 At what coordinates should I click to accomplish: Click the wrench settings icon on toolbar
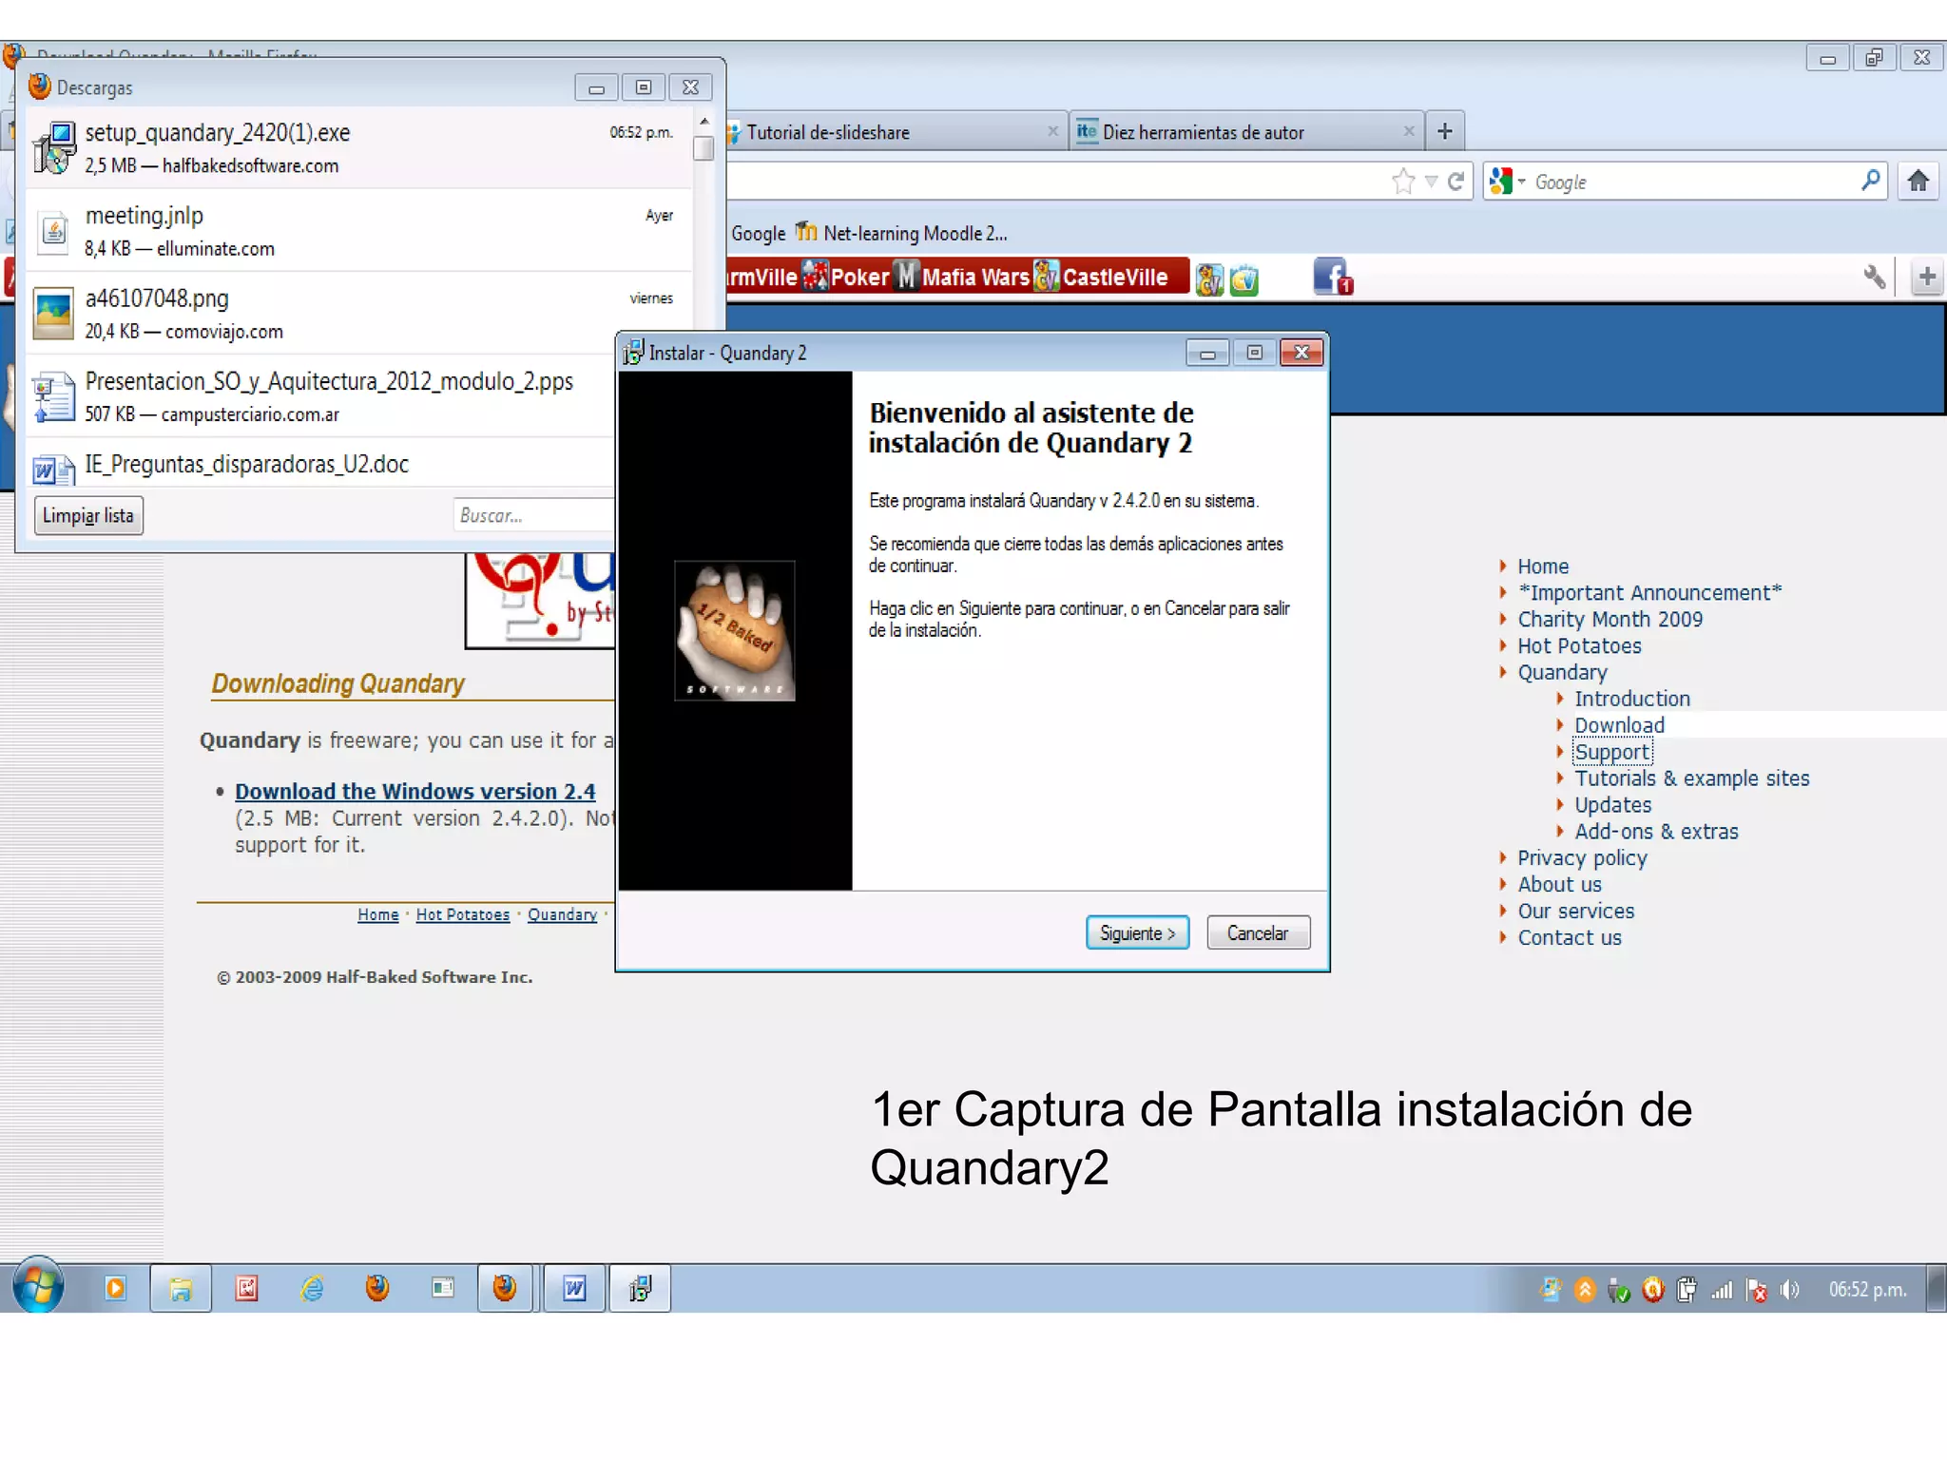(x=1874, y=277)
